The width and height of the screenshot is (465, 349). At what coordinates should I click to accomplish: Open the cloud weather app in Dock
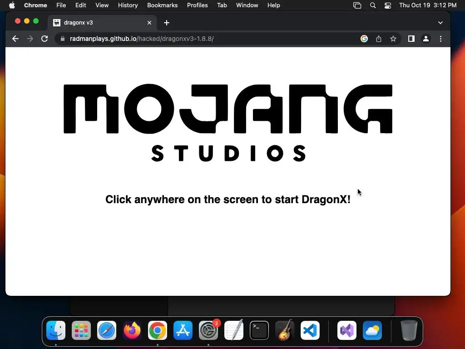point(372,330)
